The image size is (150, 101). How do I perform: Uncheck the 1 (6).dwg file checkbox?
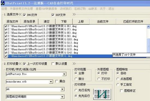point(6,26)
